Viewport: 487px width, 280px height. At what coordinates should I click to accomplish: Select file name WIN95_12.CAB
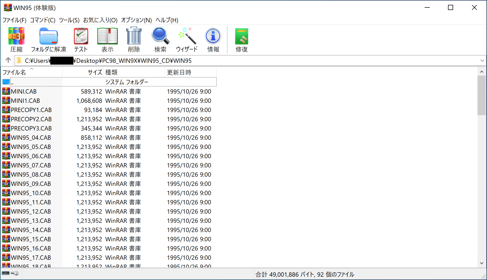pyautogui.click(x=31, y=211)
